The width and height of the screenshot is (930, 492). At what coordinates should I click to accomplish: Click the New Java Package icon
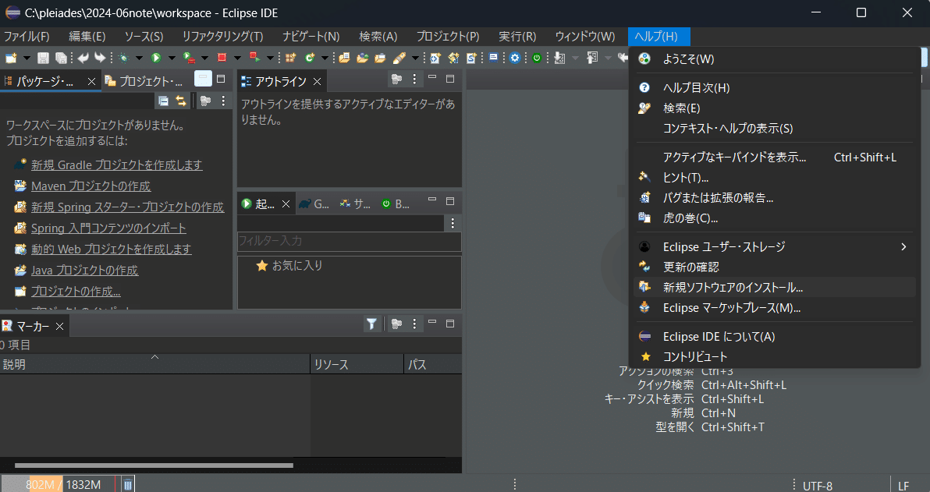[290, 58]
